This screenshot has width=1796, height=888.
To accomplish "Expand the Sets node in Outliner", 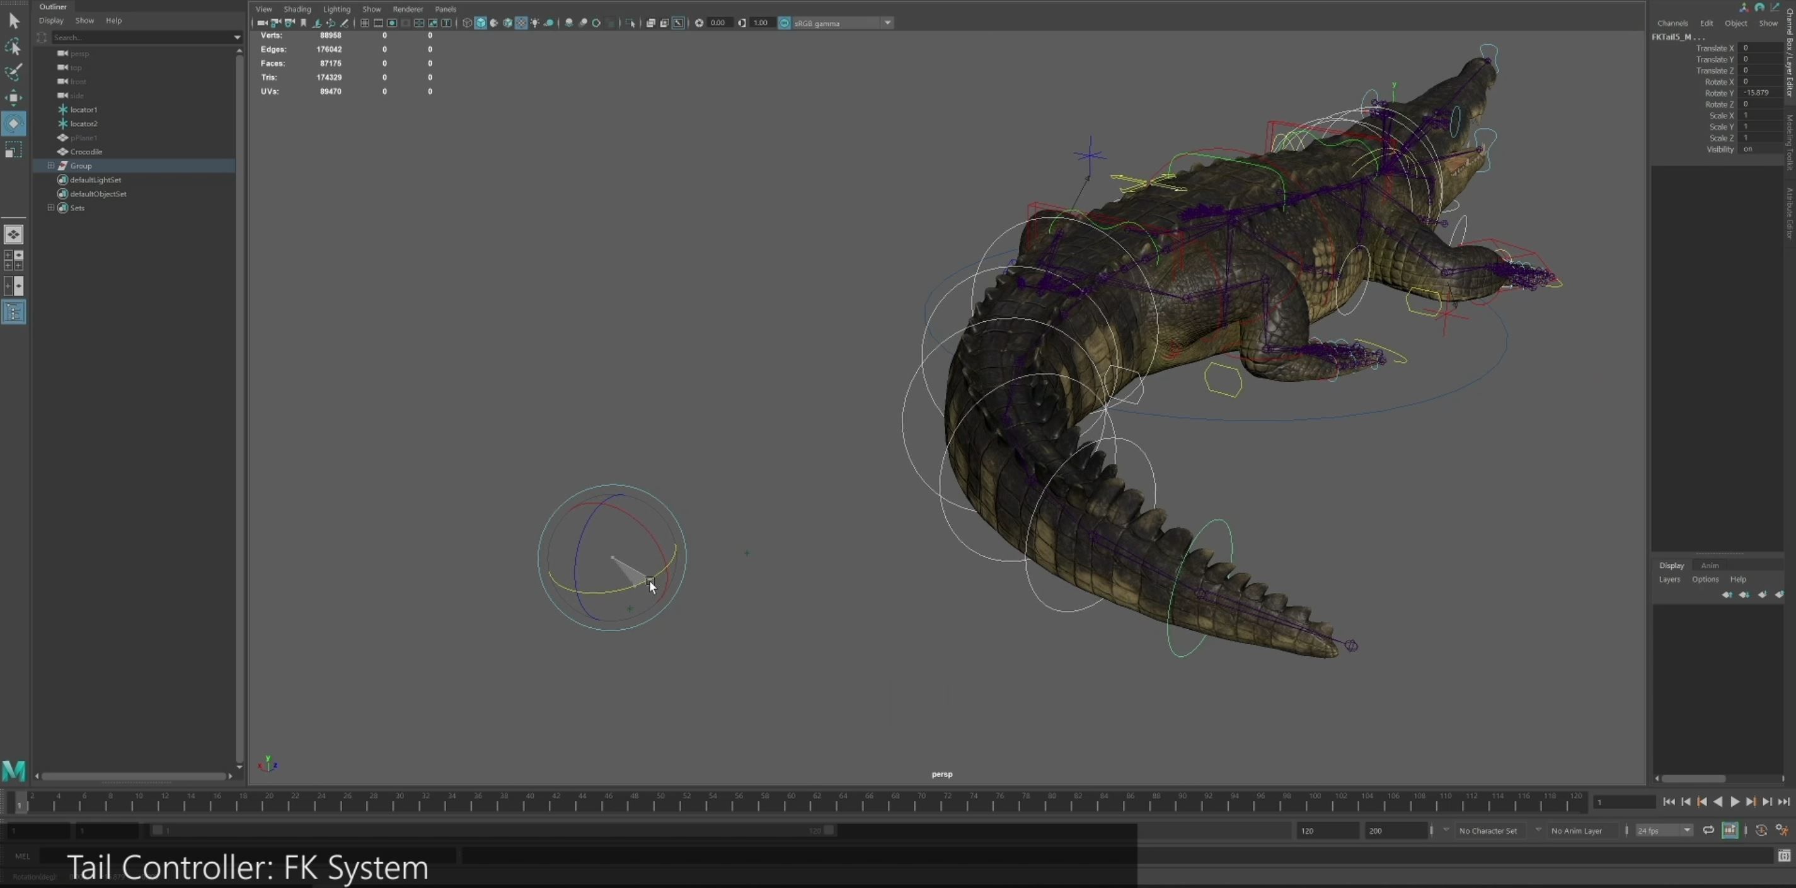I will pyautogui.click(x=51, y=208).
